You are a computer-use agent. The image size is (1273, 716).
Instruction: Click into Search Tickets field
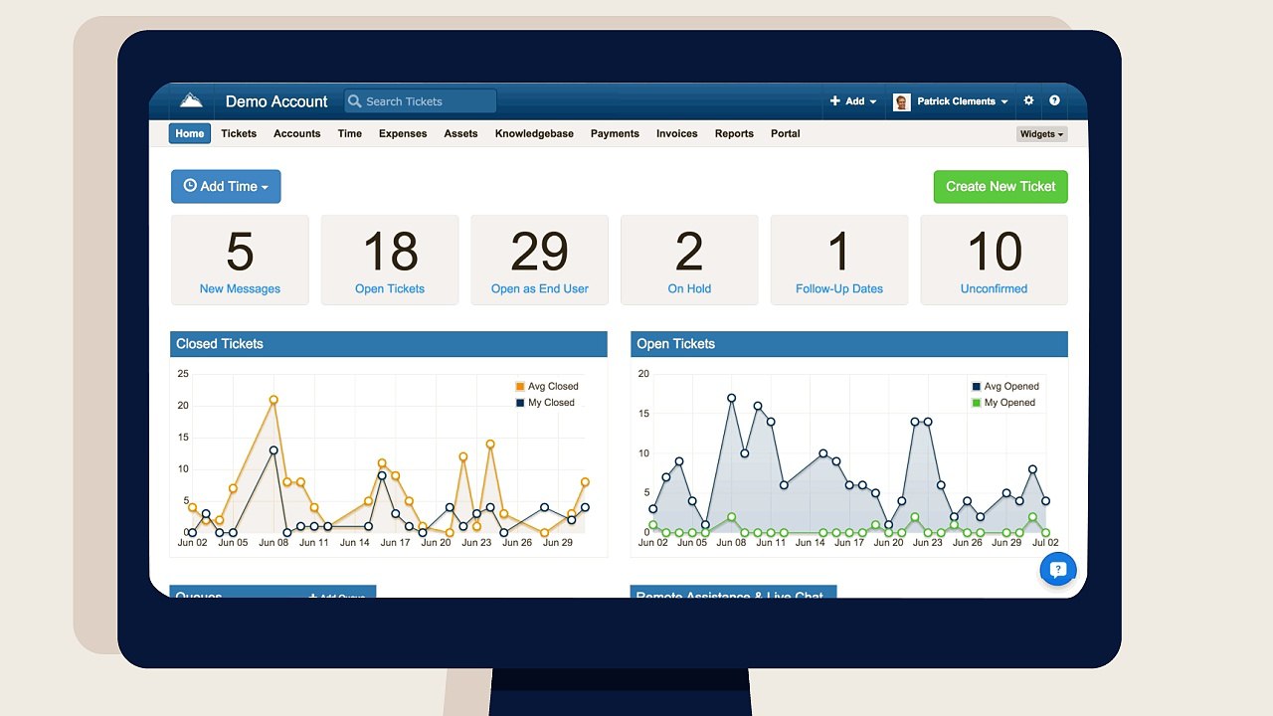[x=420, y=101]
